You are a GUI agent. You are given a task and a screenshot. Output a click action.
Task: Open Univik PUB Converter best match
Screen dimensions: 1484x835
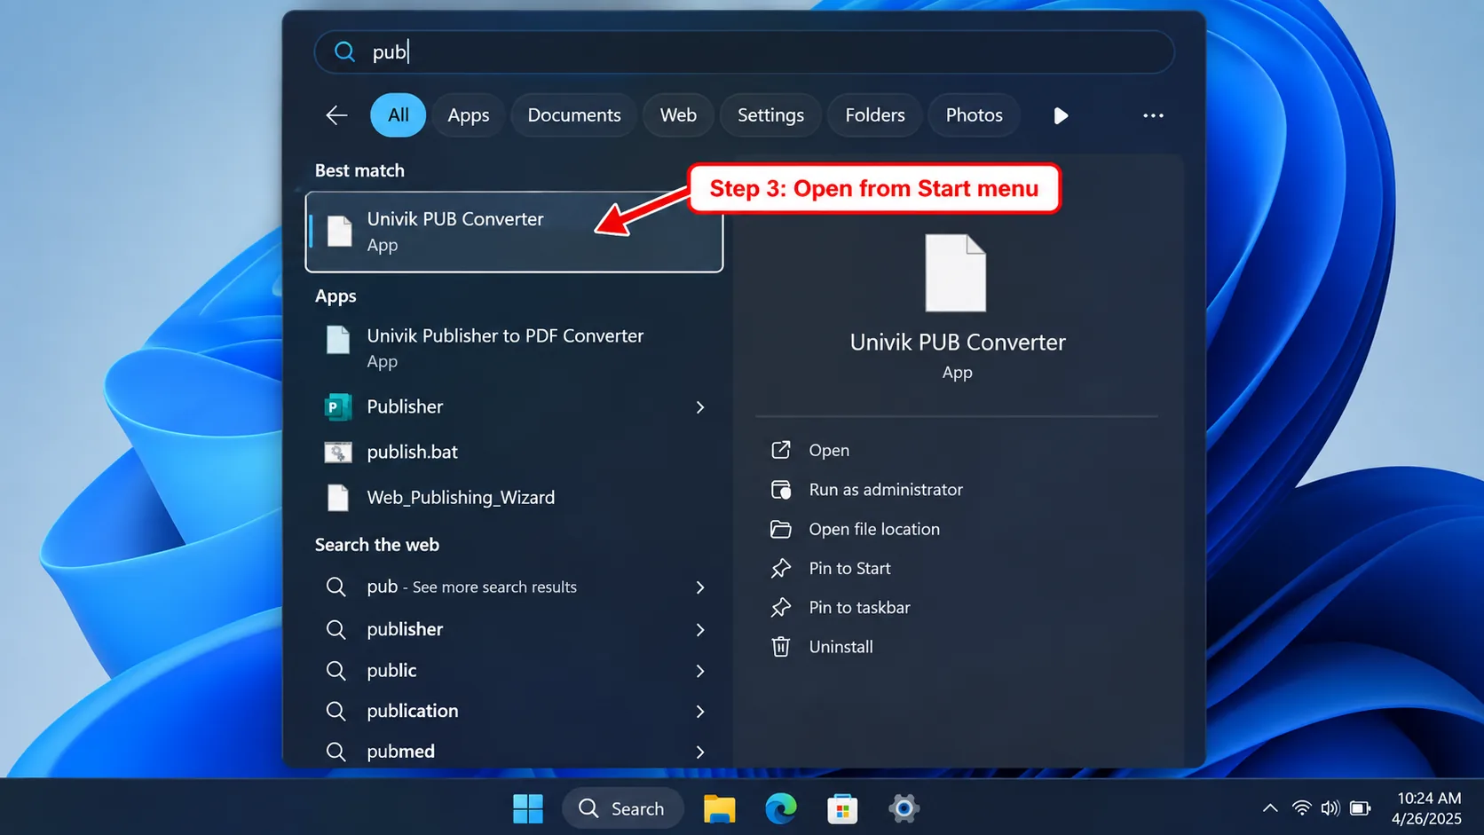click(514, 232)
